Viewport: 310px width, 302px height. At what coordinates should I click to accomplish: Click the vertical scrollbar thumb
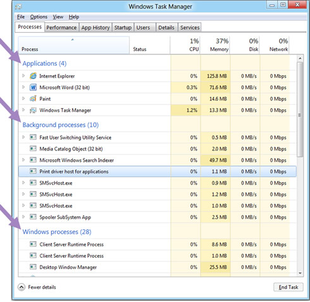[300, 109]
